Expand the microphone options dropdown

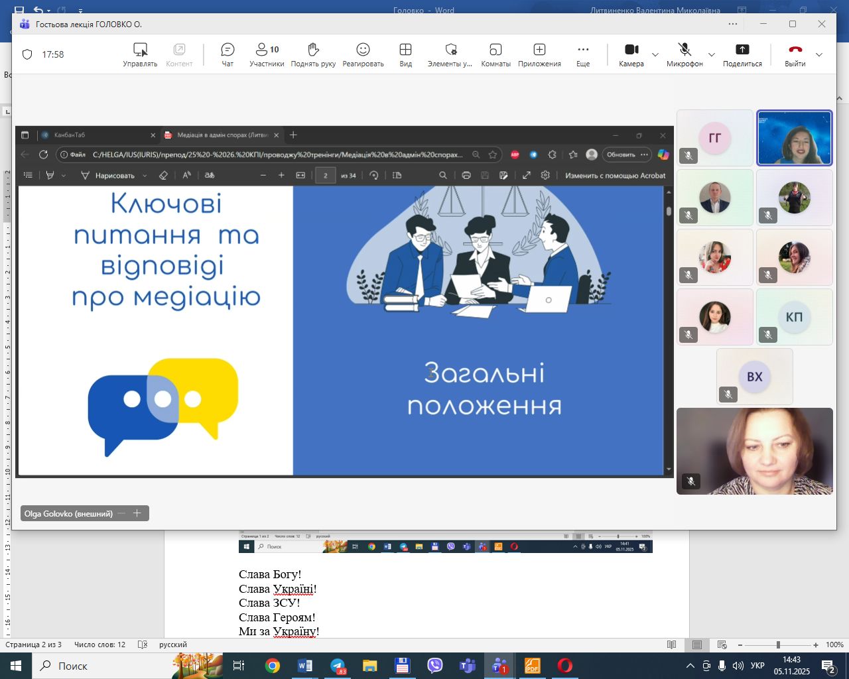[712, 54]
